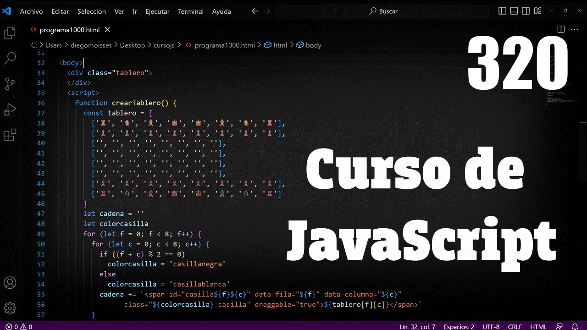The height and width of the screenshot is (330, 587).
Task: Go back with the left arrow
Action: (x=255, y=11)
